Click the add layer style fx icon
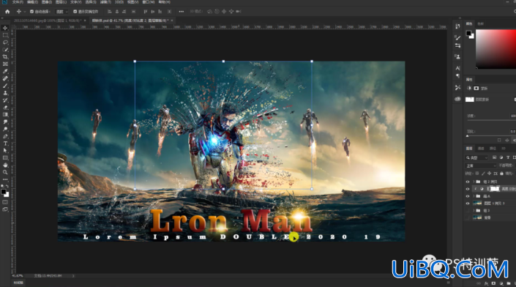Image resolution: width=516 pixels, height=287 pixels. coord(487,283)
